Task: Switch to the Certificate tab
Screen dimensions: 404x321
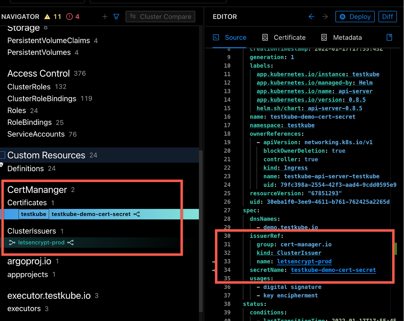Action: (x=284, y=37)
